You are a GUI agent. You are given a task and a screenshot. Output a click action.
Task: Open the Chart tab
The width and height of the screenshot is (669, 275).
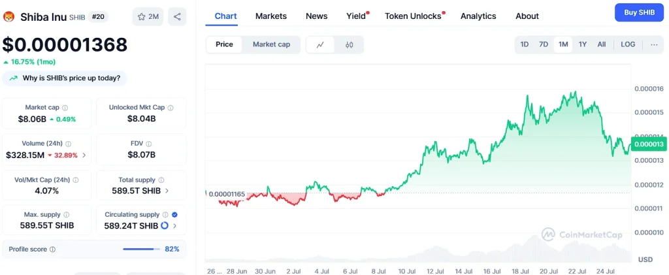click(x=225, y=16)
